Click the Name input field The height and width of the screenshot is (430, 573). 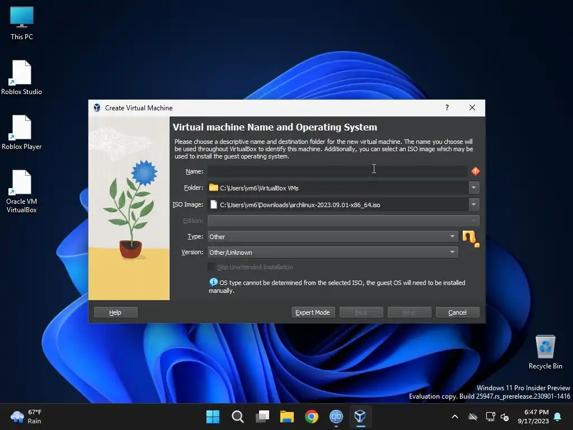tap(337, 171)
